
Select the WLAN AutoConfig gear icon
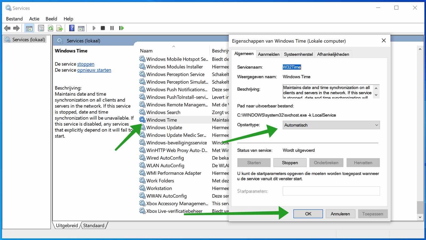pos(142,165)
